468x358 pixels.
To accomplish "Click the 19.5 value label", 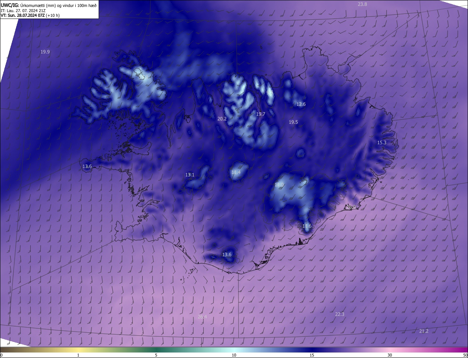I will [293, 122].
